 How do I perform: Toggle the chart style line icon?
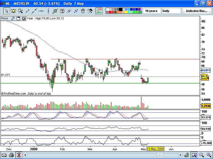point(99,11)
